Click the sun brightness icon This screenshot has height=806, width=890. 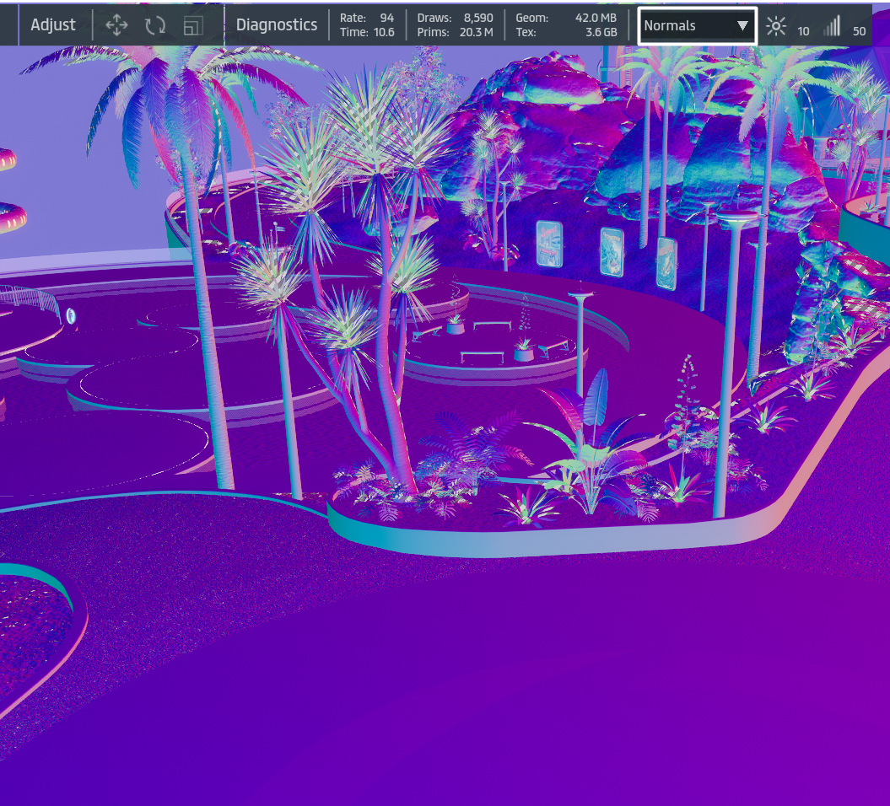coord(775,26)
